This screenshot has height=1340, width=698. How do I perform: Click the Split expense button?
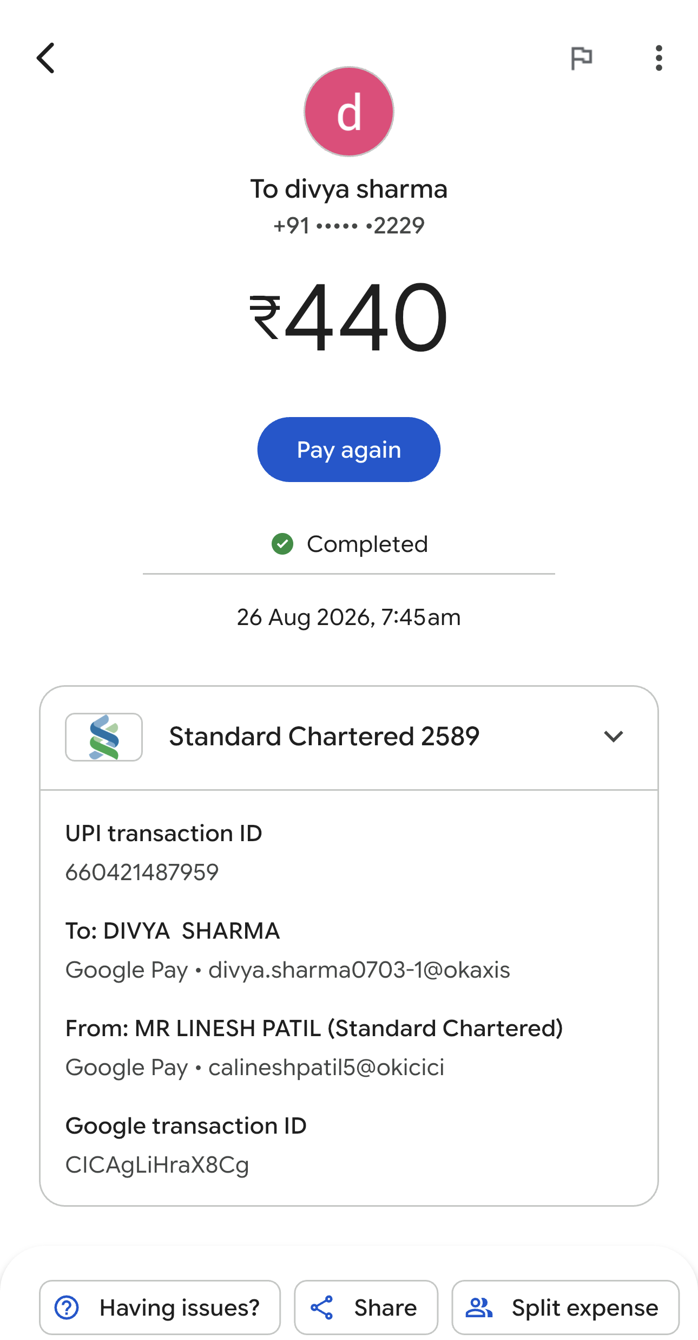tap(565, 1308)
